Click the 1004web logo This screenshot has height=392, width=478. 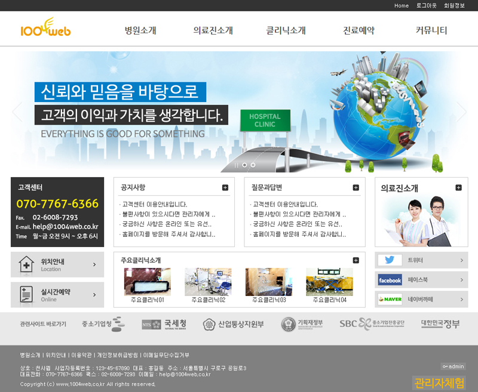45,29
